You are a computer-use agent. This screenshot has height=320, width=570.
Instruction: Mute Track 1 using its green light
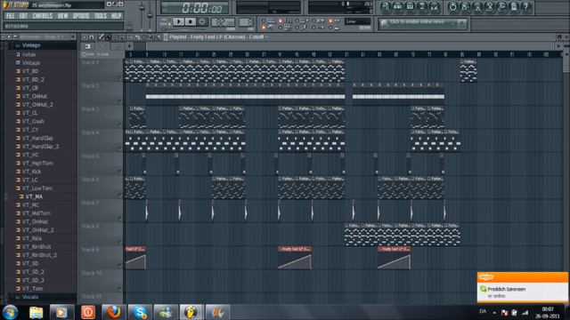click(x=119, y=77)
